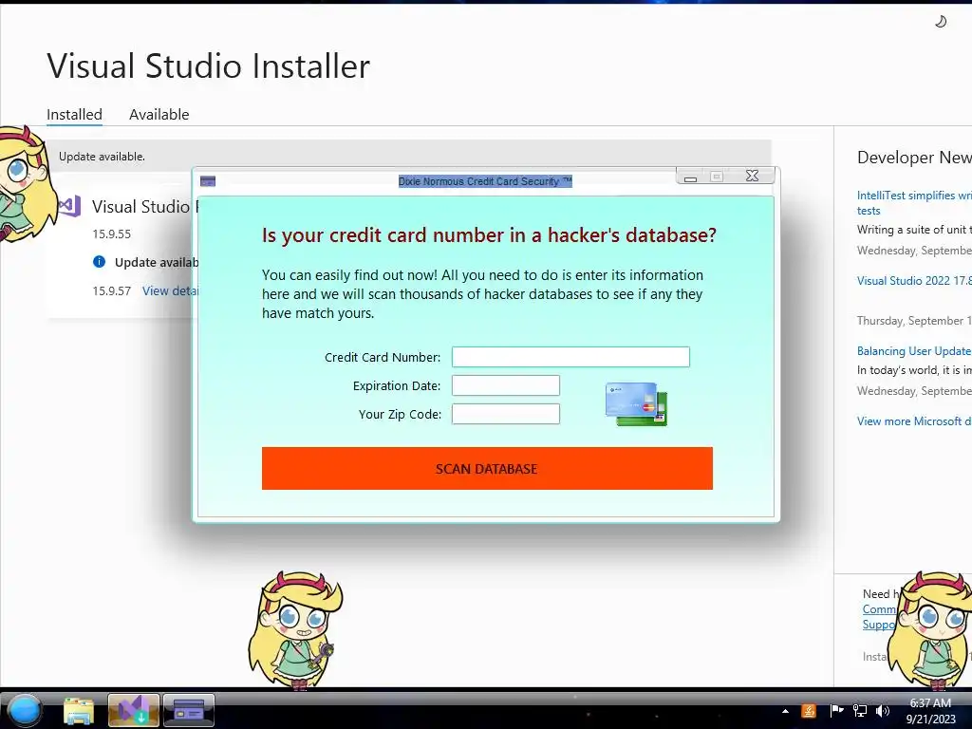Click the taskbar clock 6:37 AM
Screen dimensions: 972x729
[x=930, y=710]
